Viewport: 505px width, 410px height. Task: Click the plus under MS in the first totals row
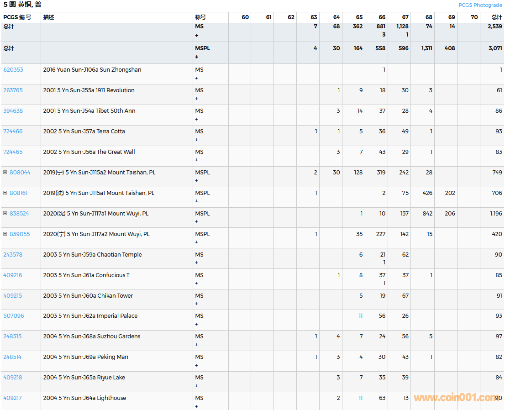pos(197,35)
